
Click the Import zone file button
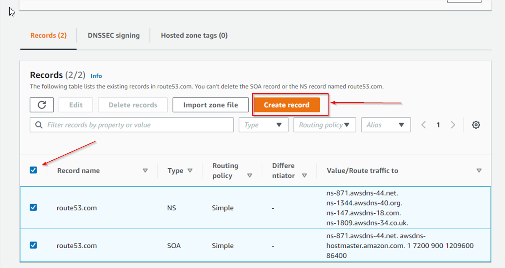coord(211,105)
